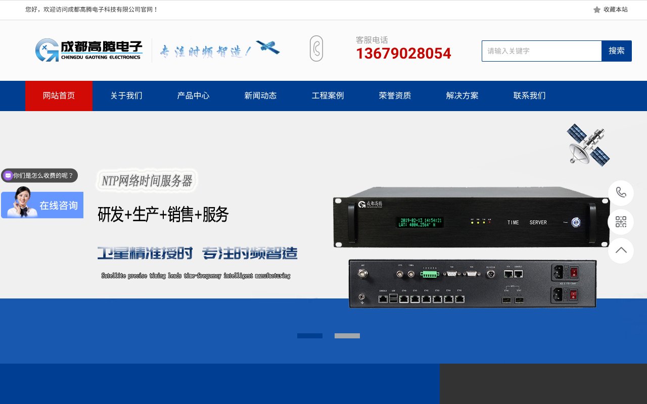Open the chat bubble message icon
The width and height of the screenshot is (647, 404).
coord(8,175)
